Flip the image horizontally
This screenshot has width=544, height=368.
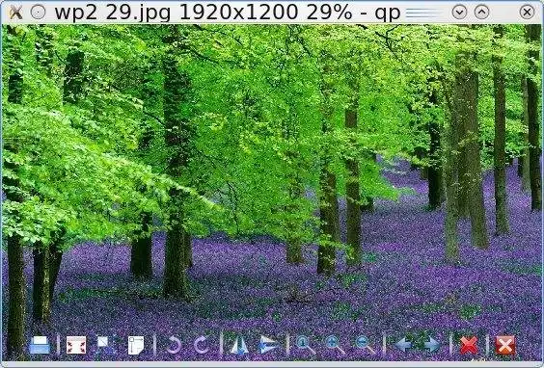239,345
